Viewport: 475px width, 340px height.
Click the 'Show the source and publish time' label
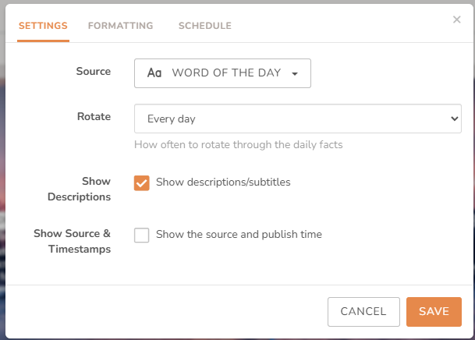click(239, 235)
